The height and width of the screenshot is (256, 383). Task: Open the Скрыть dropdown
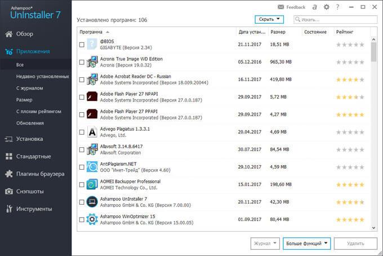tap(269, 19)
